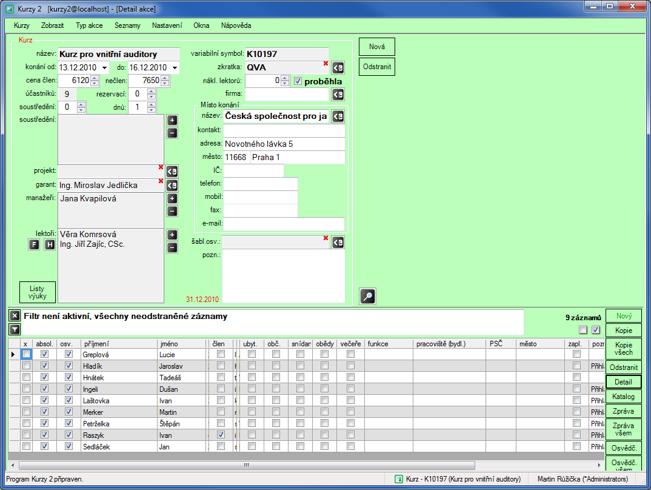Viewport: 651px width, 490px height.
Task: Click the Katalog button
Action: 624,397
